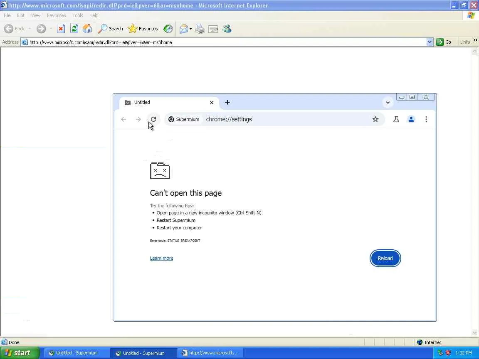Click the IE Back button

15,29
